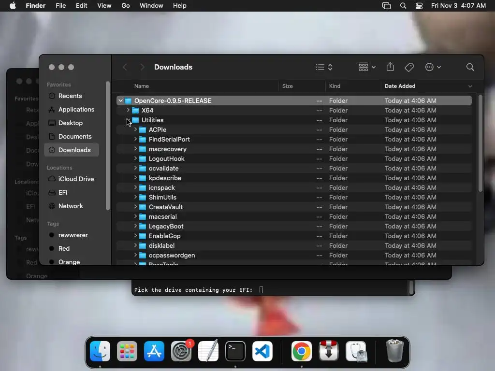Select the LogoutHook folder row
The width and height of the screenshot is (495, 371).
(x=294, y=158)
